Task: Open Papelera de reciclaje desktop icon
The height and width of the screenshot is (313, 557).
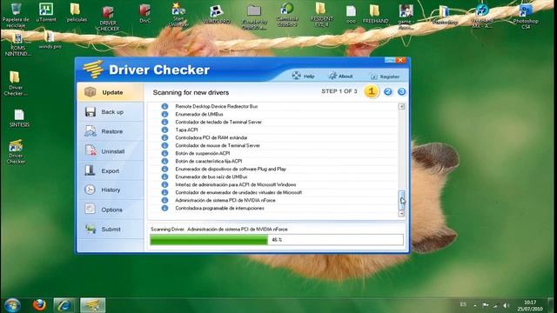Action: click(x=16, y=15)
